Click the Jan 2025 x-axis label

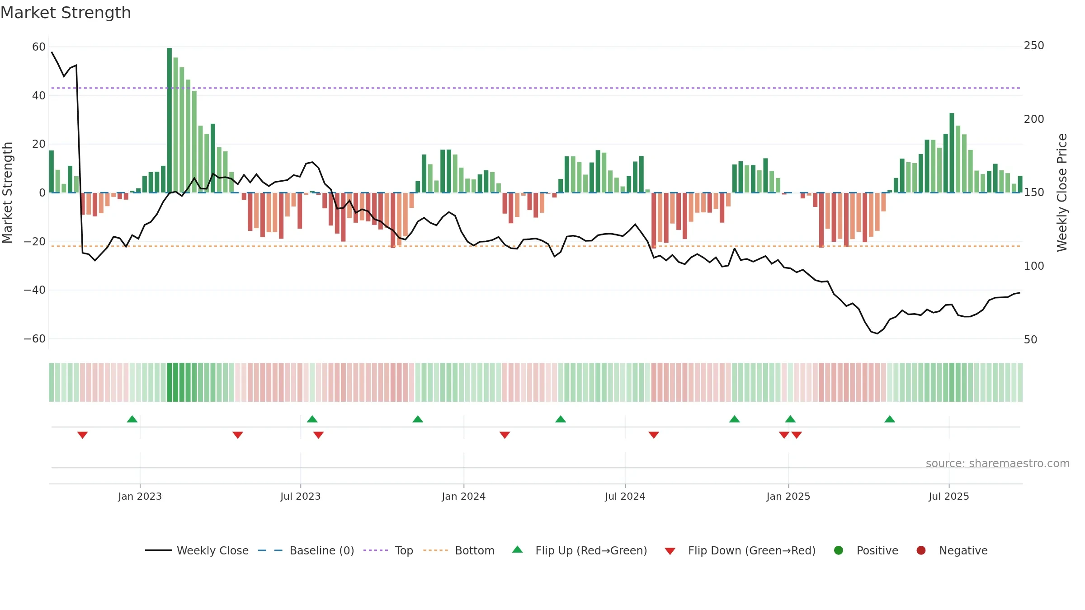click(x=788, y=496)
